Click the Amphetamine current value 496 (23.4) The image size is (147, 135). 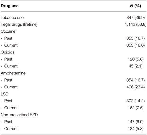pos(135,87)
